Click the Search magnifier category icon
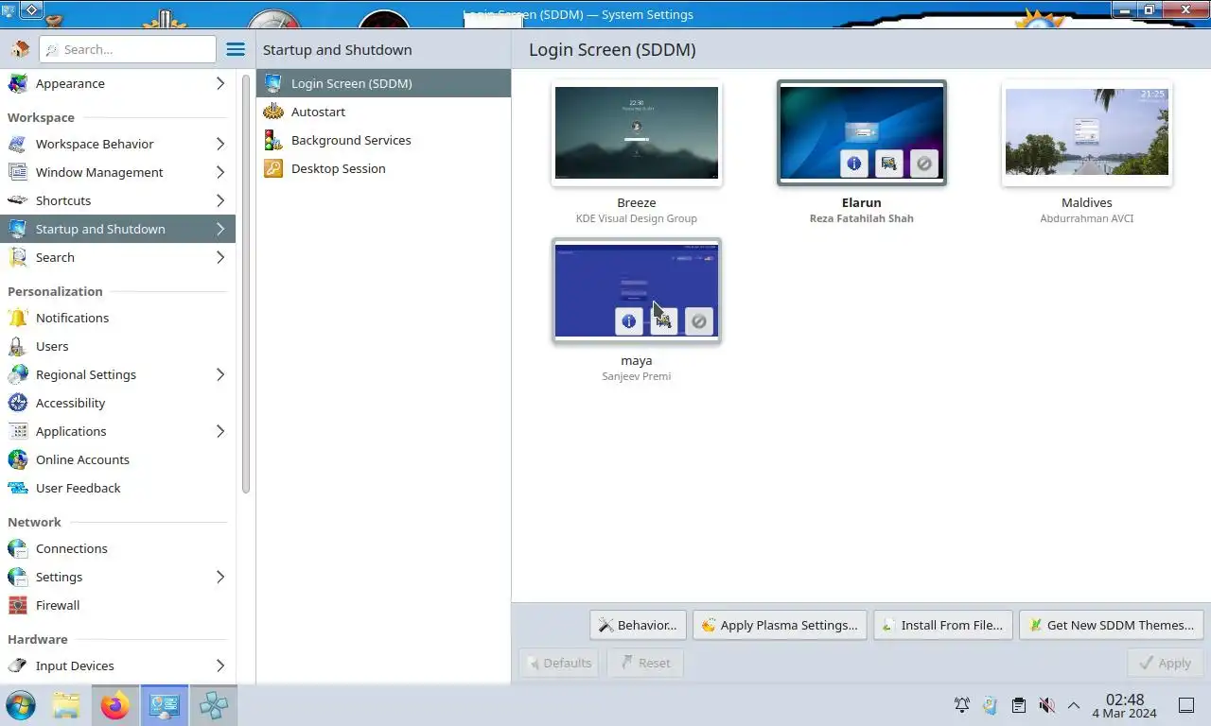1211x726 pixels. pyautogui.click(x=17, y=257)
